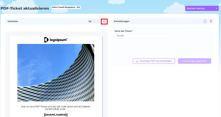This screenshot has width=221, height=117.
Task: Switch preview to desktop view
Action: [90, 21]
